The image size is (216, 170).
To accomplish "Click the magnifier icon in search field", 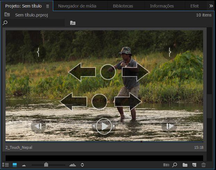I will click(x=5, y=23).
